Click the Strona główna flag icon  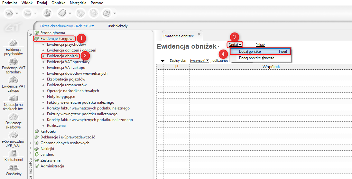pyautogui.click(x=36, y=33)
